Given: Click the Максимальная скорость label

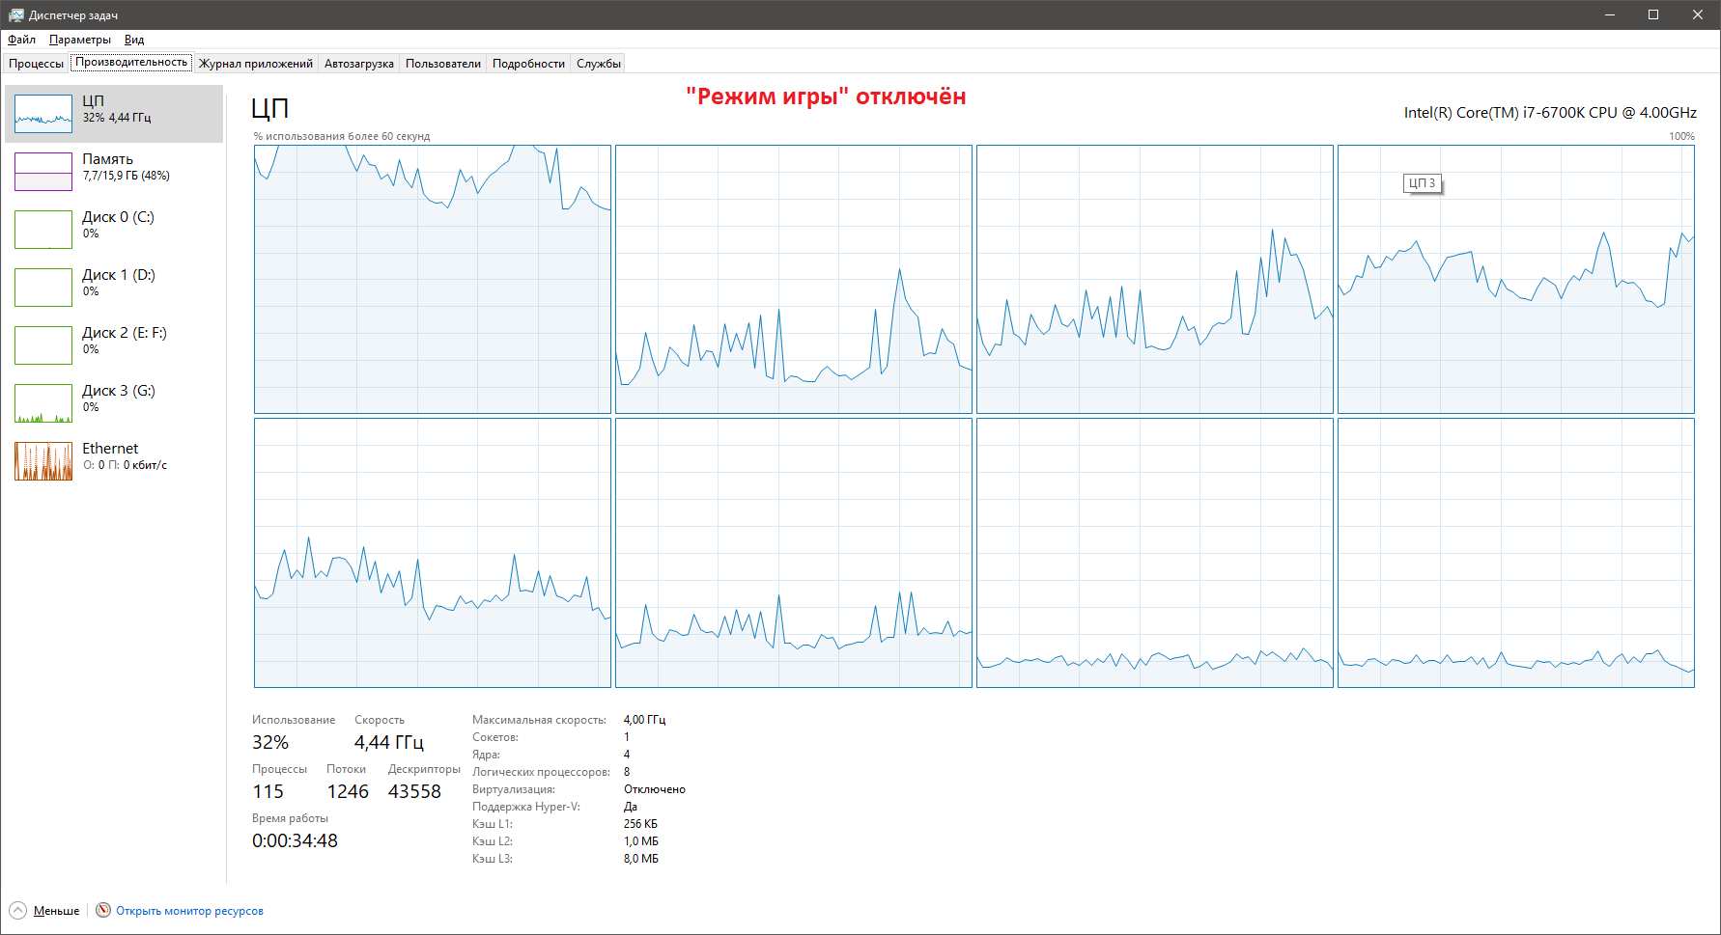Looking at the screenshot, I should click(x=539, y=720).
